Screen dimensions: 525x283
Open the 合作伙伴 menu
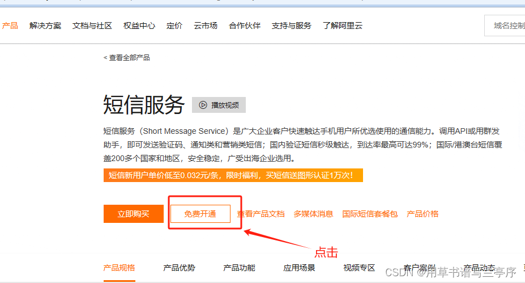coord(245,26)
